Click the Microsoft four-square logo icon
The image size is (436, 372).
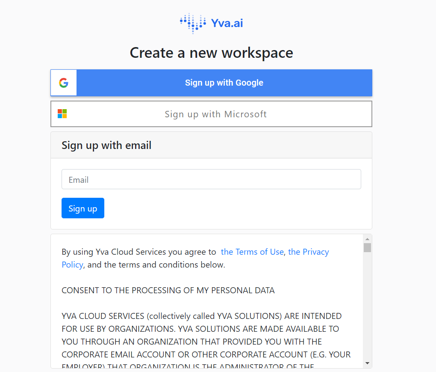coord(62,113)
